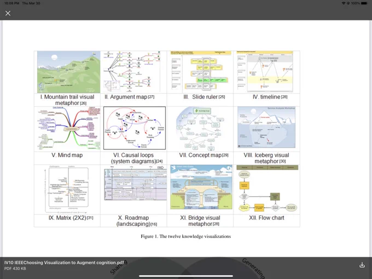Select the caption 'III. Slide ruler'
Screen dimensions: 372x279
click(x=201, y=97)
